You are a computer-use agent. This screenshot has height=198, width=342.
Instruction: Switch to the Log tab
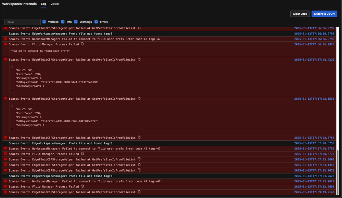coord(43,4)
